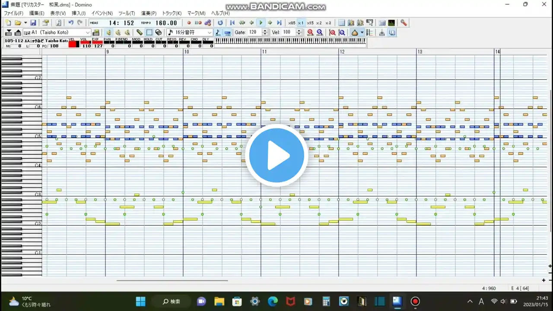Click the taskbar 検索 search box
Screen dimensions: 553x311
click(x=172, y=301)
